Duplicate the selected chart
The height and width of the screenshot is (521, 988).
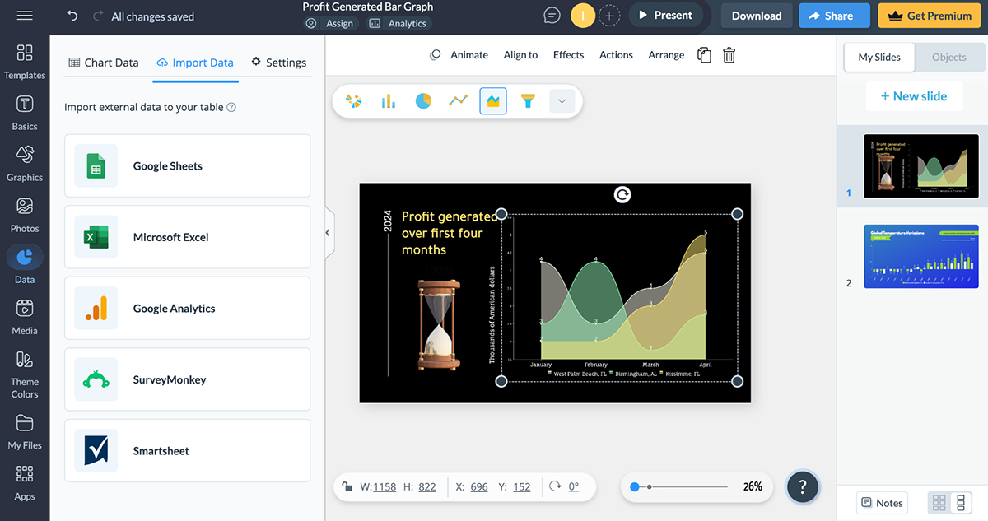pyautogui.click(x=704, y=54)
